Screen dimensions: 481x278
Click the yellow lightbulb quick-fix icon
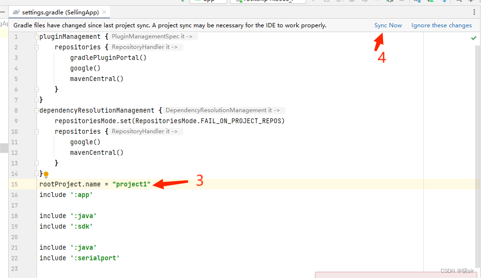tap(46, 175)
